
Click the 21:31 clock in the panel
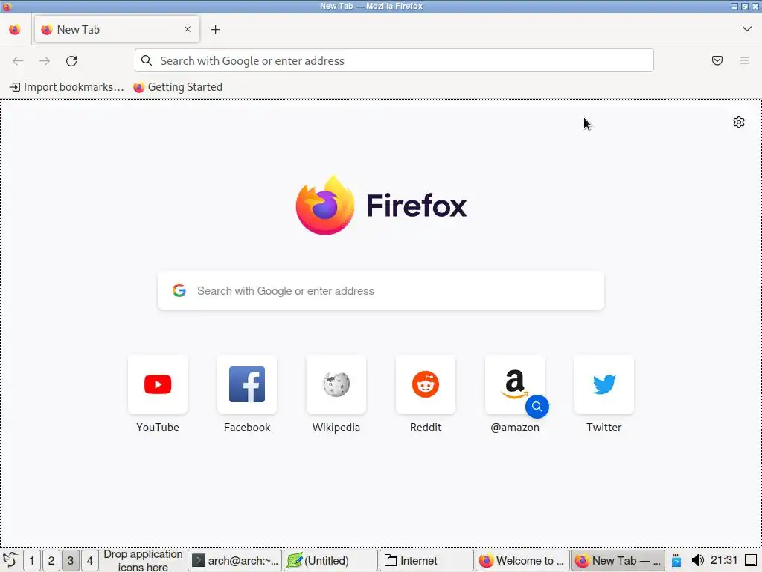[723, 560]
